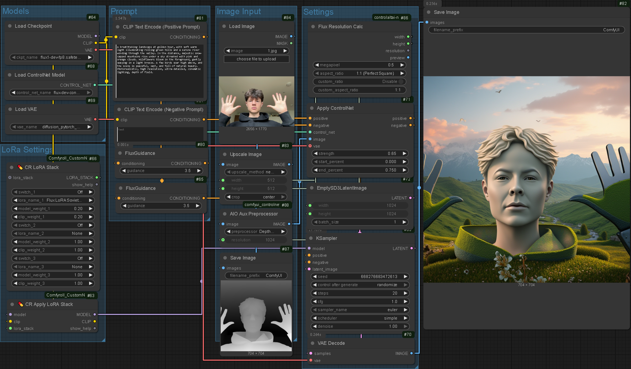Select the LoRa Settings group title
Viewport: 631px width, 369px height.
pyautogui.click(x=27, y=150)
